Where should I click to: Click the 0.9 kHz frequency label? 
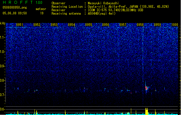(x=3, y=66)
